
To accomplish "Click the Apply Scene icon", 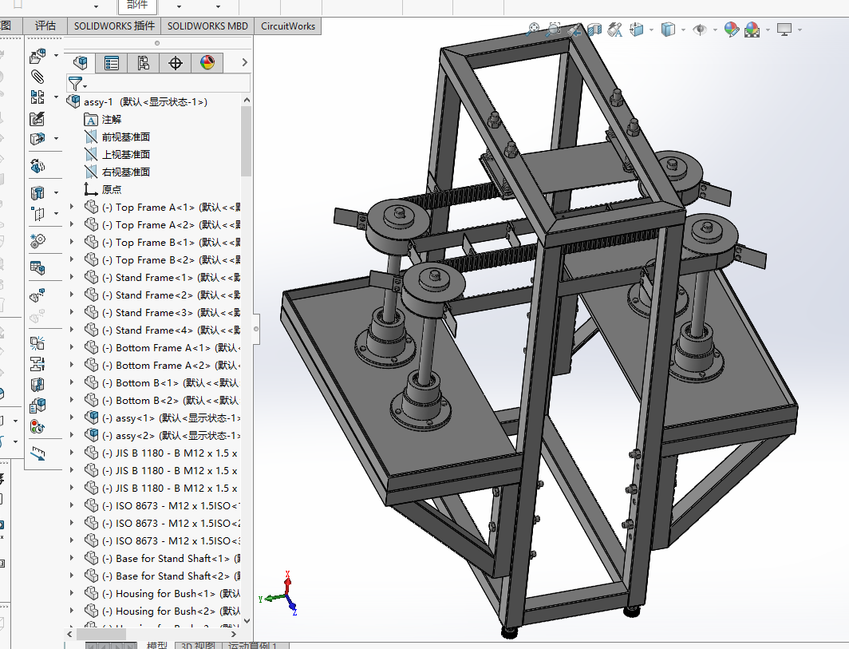I will [752, 30].
